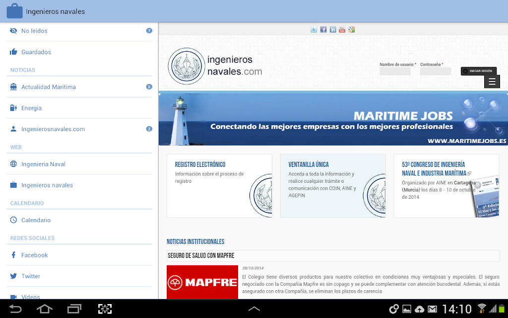Open the hamburger menu on the website
Screen dimensions: 508x318
click(492, 81)
